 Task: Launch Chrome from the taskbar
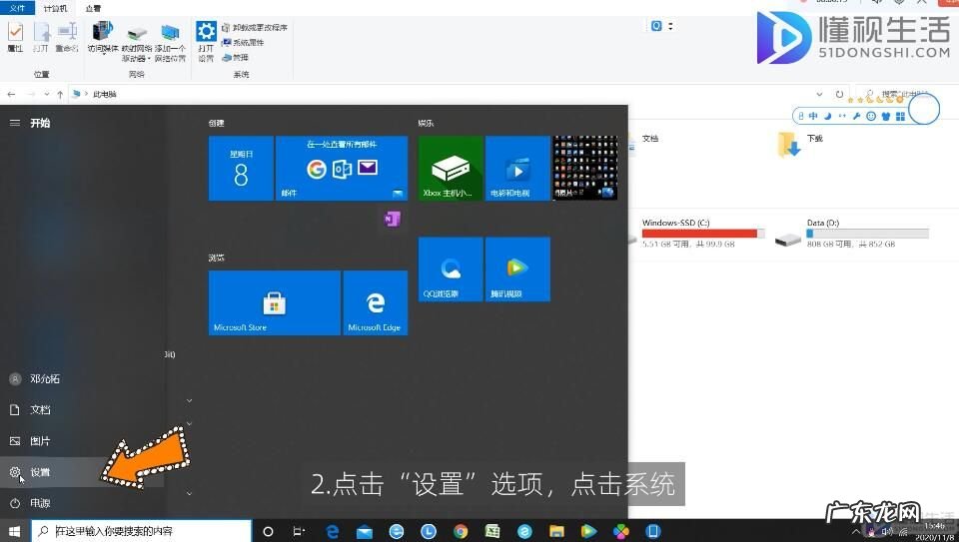tap(461, 532)
